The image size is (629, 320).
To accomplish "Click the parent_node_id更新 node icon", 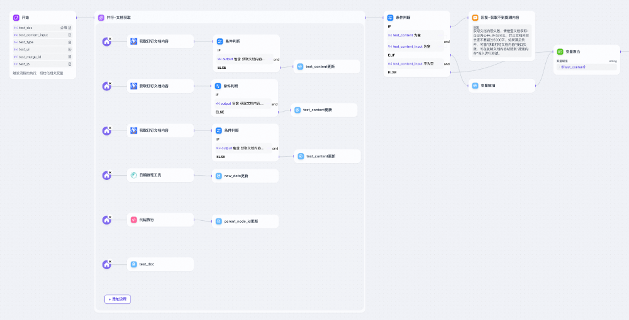I will pyautogui.click(x=219, y=221).
